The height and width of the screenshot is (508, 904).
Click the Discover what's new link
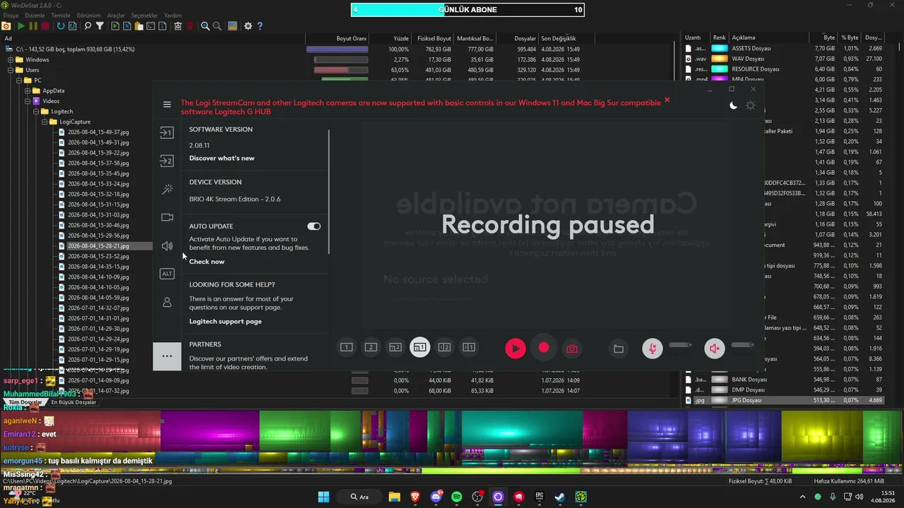coord(222,158)
